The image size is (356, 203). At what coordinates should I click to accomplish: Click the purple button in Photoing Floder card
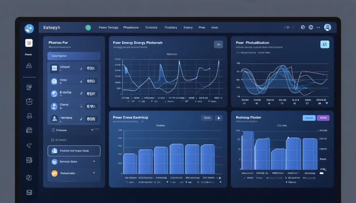(323, 118)
